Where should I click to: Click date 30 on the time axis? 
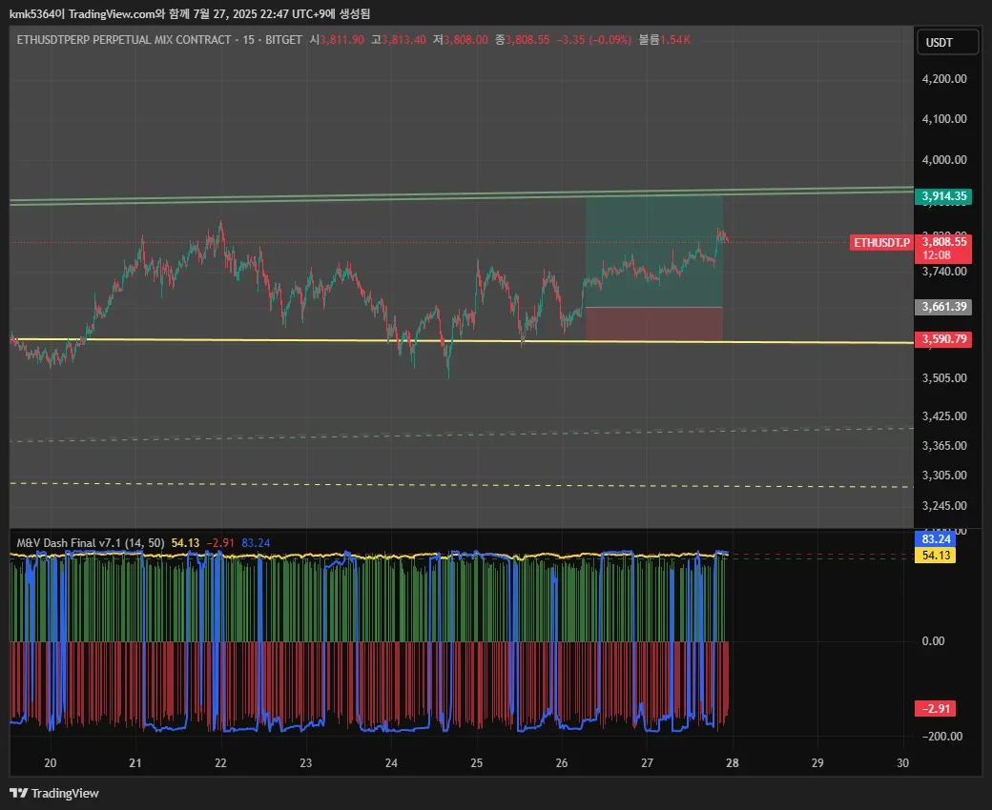(x=902, y=763)
